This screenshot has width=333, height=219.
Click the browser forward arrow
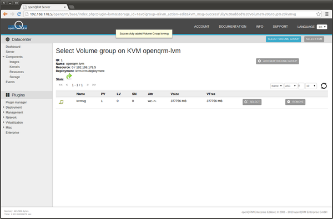pos(12,14)
